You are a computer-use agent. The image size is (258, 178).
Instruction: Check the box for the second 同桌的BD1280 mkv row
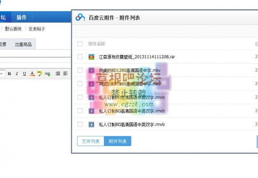pos(80,84)
